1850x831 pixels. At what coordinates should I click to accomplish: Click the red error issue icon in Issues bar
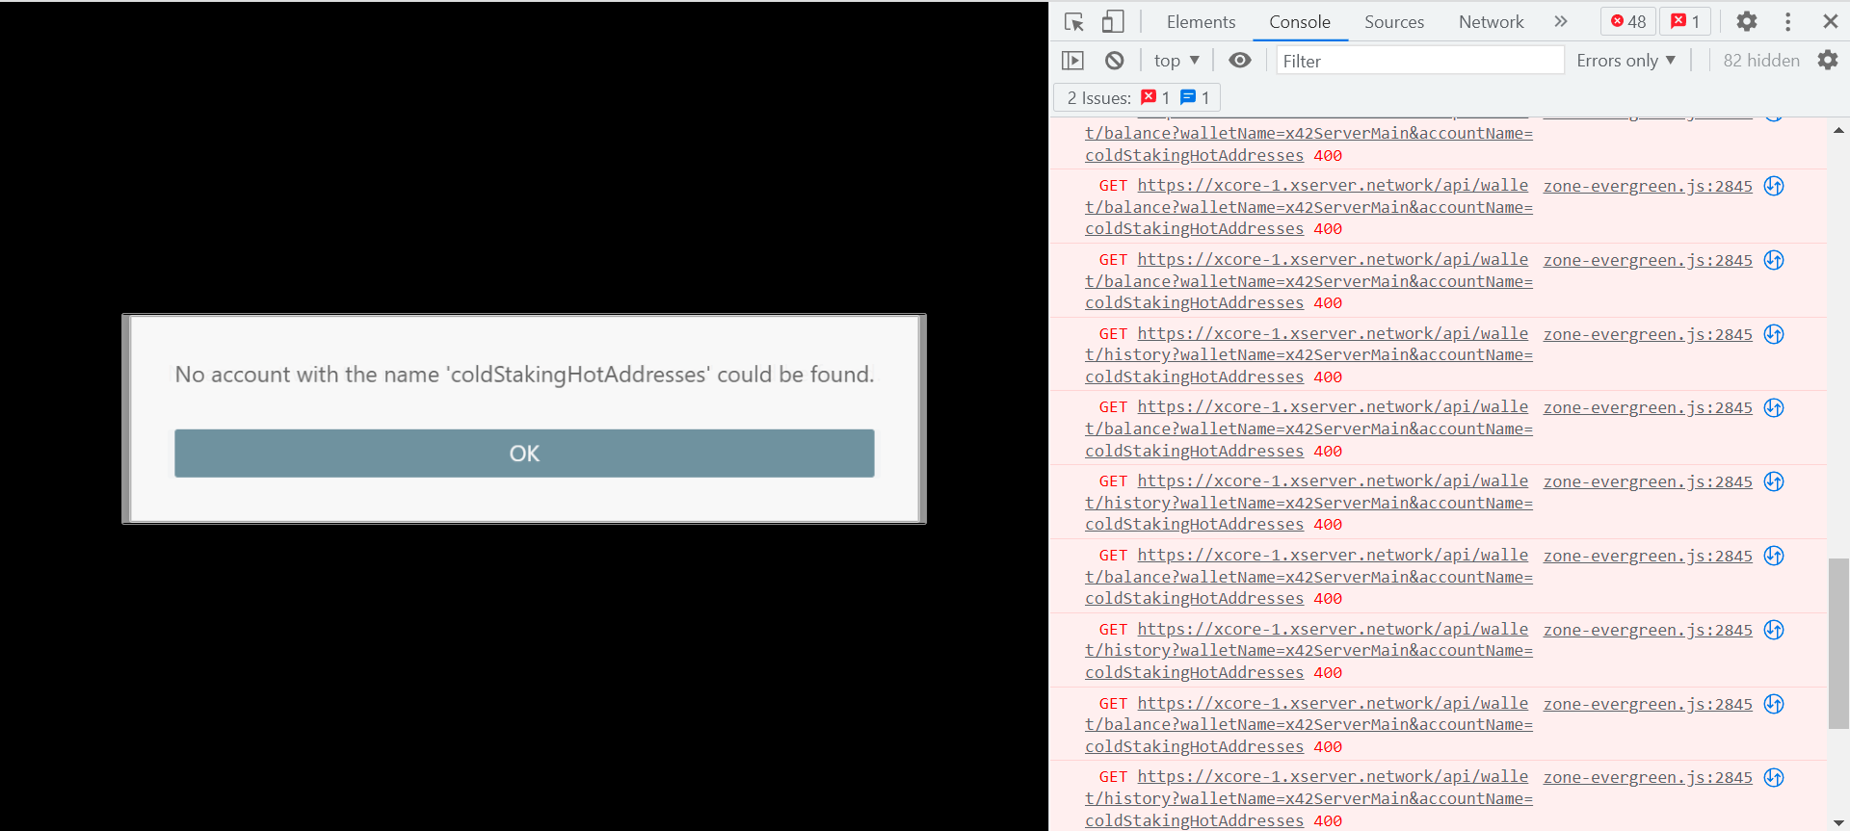pos(1149,97)
